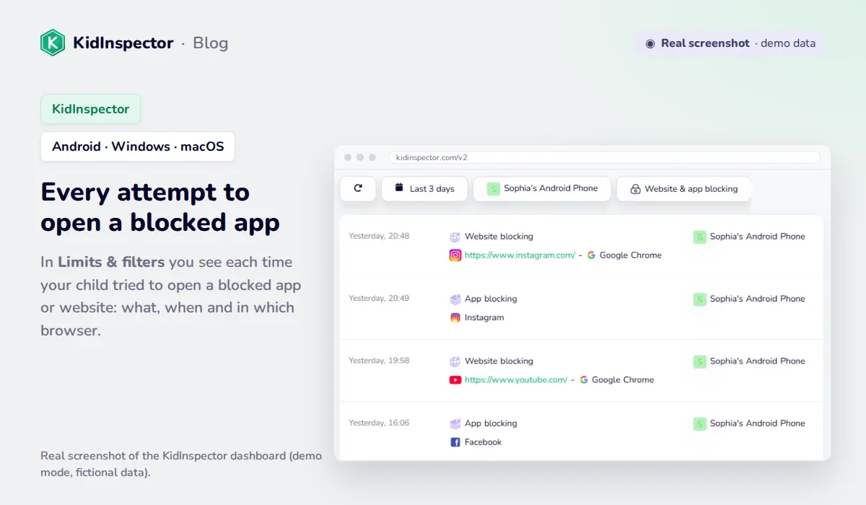Image resolution: width=866 pixels, height=505 pixels.
Task: Click the Google icon next to instagram.com row
Action: pos(592,255)
